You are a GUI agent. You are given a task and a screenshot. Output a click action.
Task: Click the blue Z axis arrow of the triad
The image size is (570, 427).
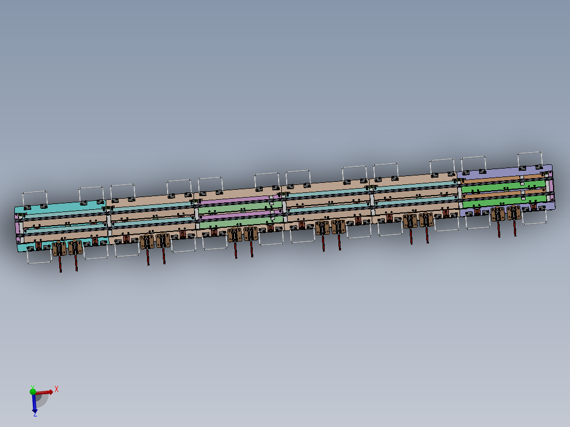tap(34, 403)
